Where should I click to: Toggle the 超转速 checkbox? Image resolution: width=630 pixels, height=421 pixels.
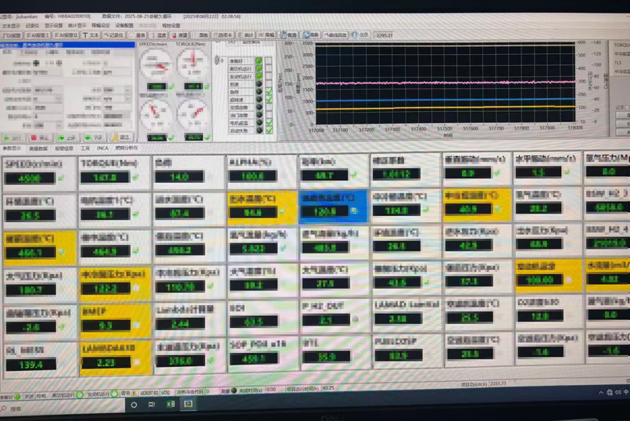tap(269, 99)
